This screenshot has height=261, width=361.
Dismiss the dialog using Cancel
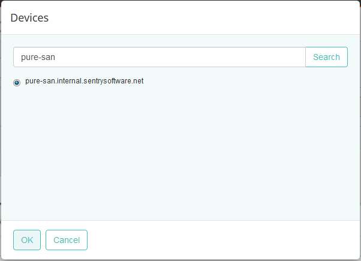click(x=67, y=240)
